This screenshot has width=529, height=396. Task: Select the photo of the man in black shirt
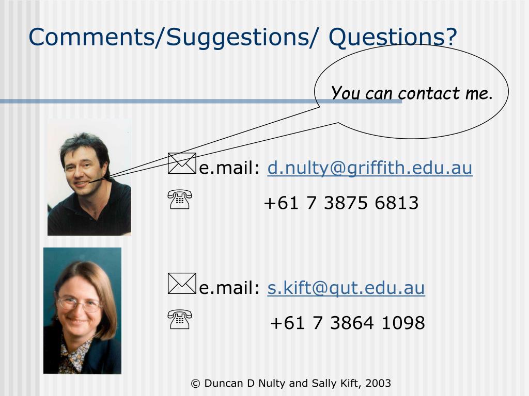[89, 177]
